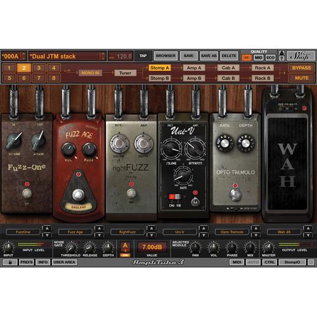Open the Wah 46 stomp slot dropdown
This screenshot has height=317, width=317.
tap(284, 232)
